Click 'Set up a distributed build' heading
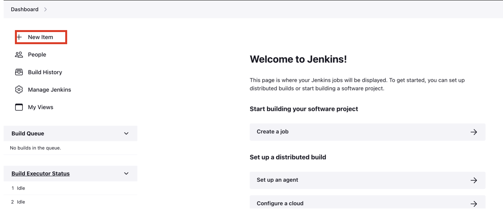Image resolution: width=503 pixels, height=217 pixels. pyautogui.click(x=288, y=157)
